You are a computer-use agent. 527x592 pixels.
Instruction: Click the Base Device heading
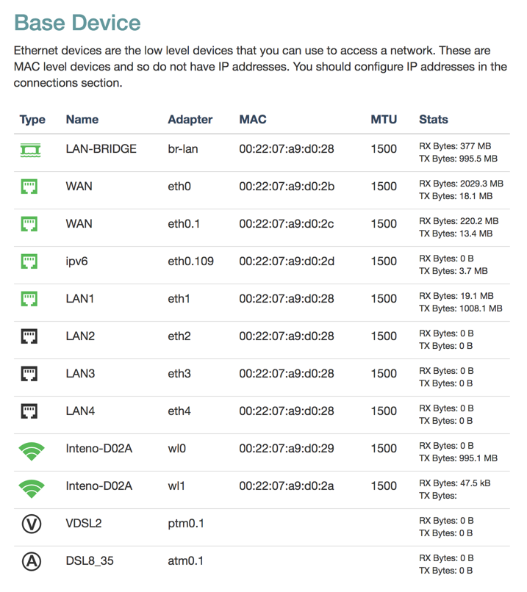[x=77, y=23]
